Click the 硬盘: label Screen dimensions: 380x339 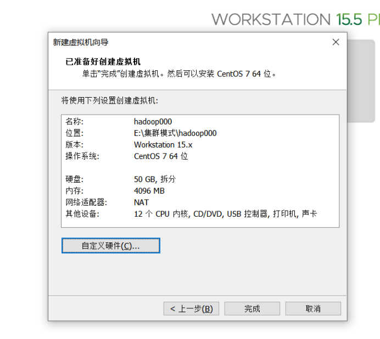(x=74, y=179)
